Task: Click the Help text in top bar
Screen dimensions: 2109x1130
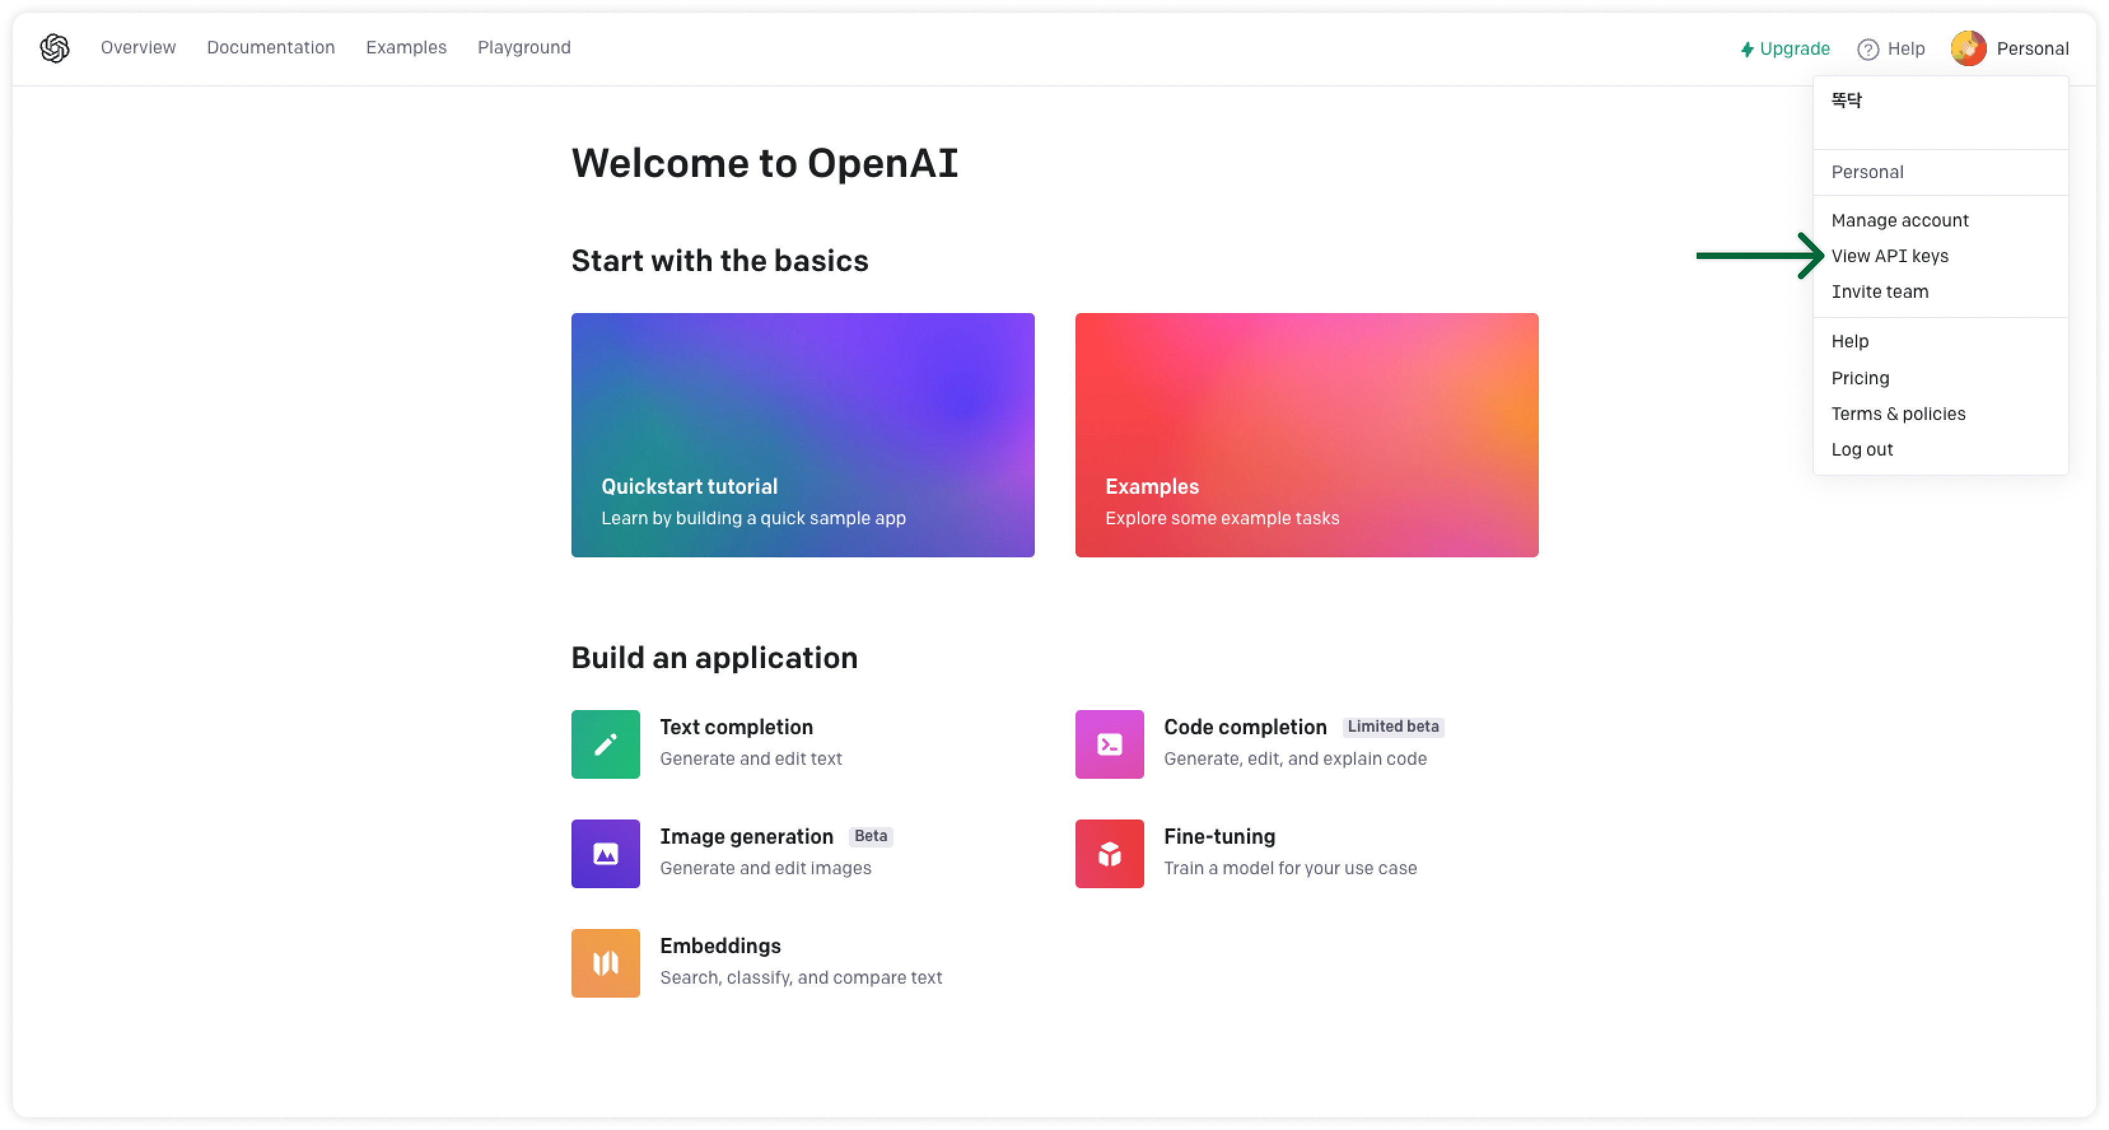Action: [x=1906, y=48]
